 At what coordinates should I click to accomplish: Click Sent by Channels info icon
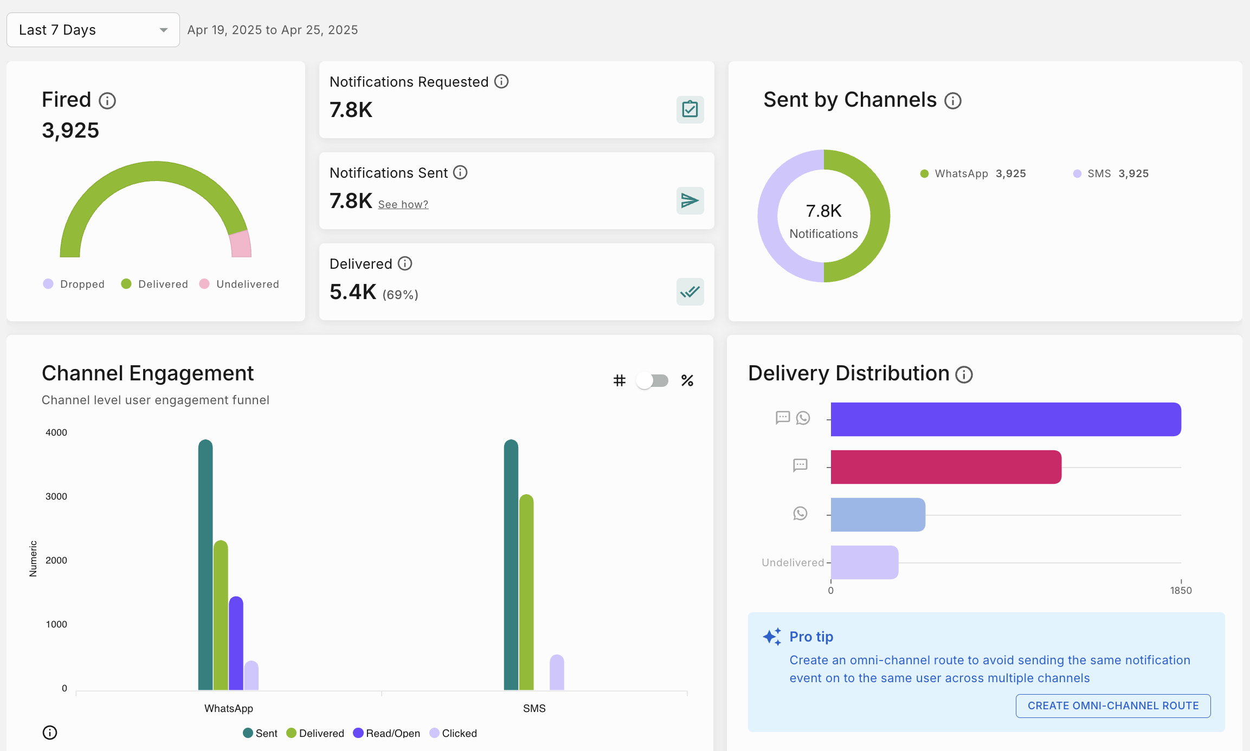(953, 101)
